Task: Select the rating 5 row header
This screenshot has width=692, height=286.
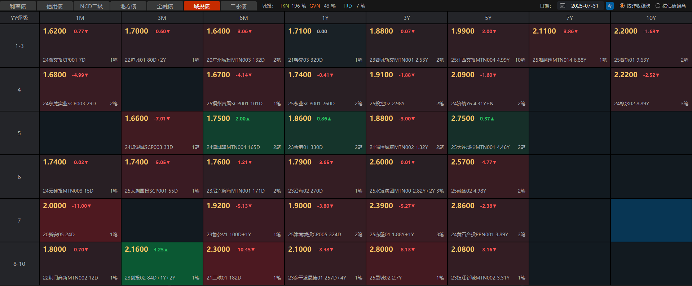Action: click(x=19, y=133)
